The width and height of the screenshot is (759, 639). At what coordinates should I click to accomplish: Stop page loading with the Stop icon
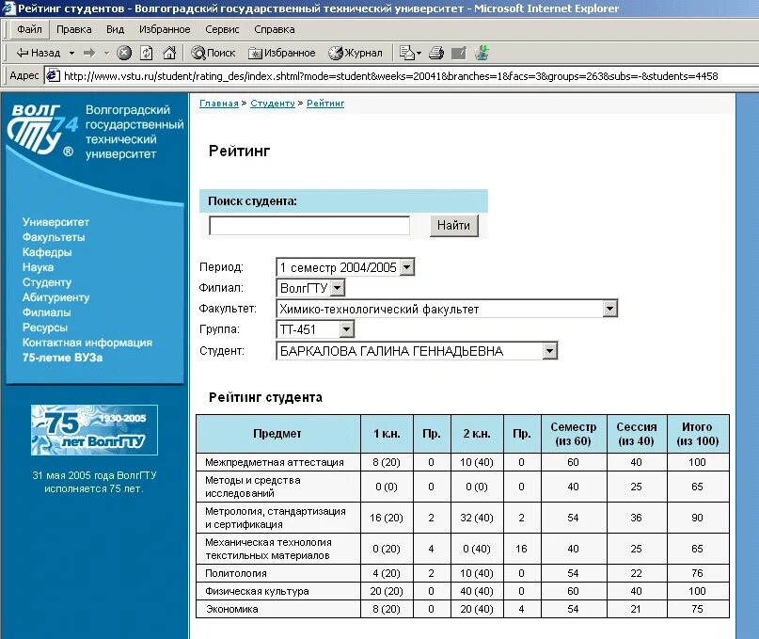[x=124, y=53]
